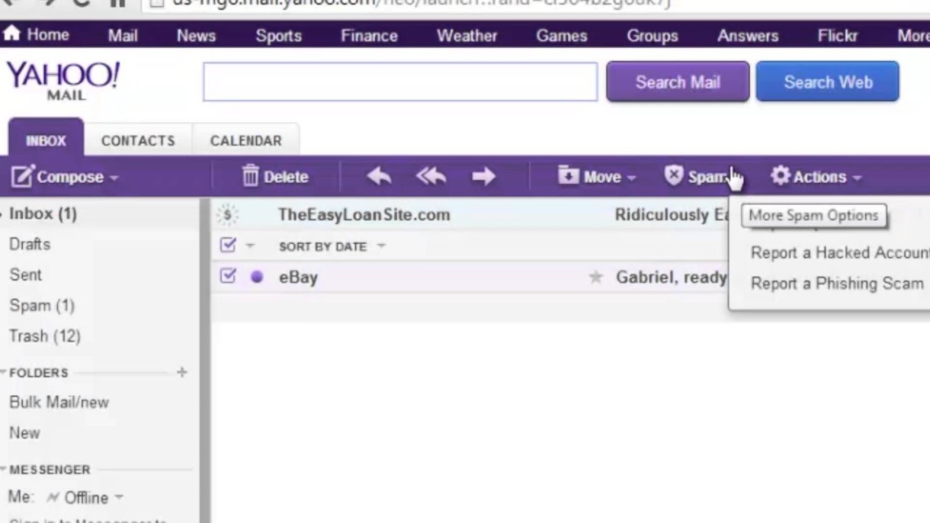The height and width of the screenshot is (523, 930).
Task: Open the Actions dropdown arrow
Action: [x=857, y=177]
